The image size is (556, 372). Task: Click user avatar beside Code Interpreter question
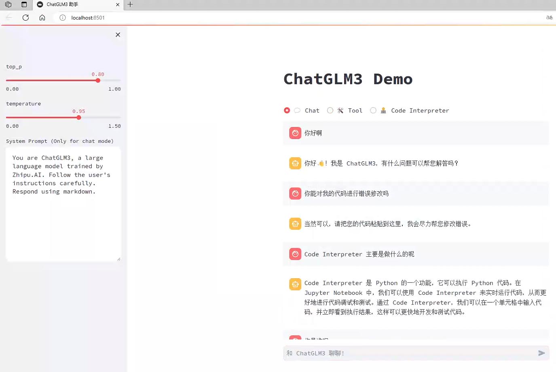point(295,254)
